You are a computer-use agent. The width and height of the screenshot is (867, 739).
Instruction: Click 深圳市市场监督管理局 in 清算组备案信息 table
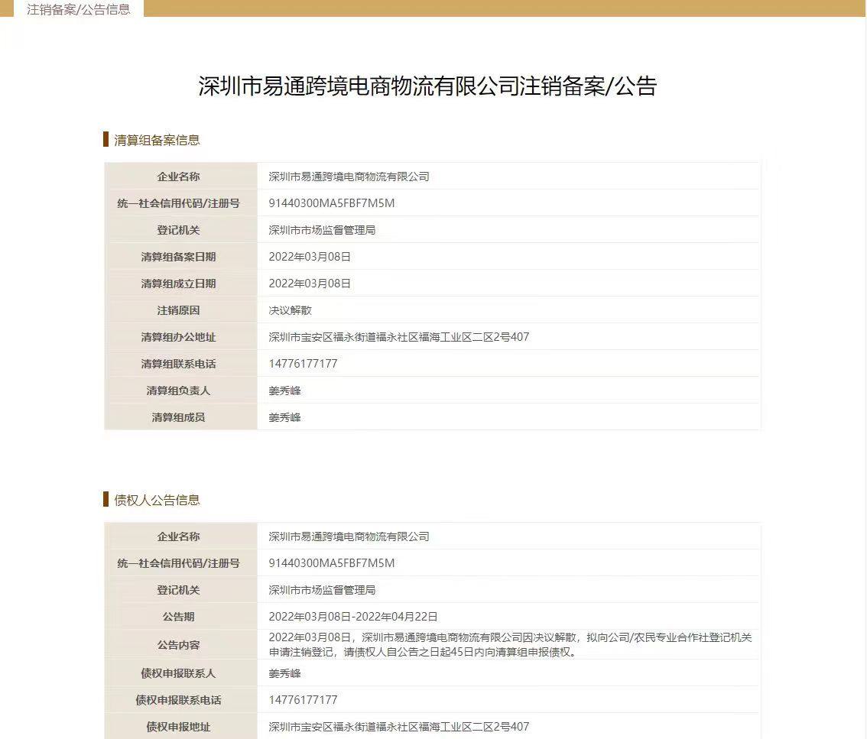coord(322,230)
